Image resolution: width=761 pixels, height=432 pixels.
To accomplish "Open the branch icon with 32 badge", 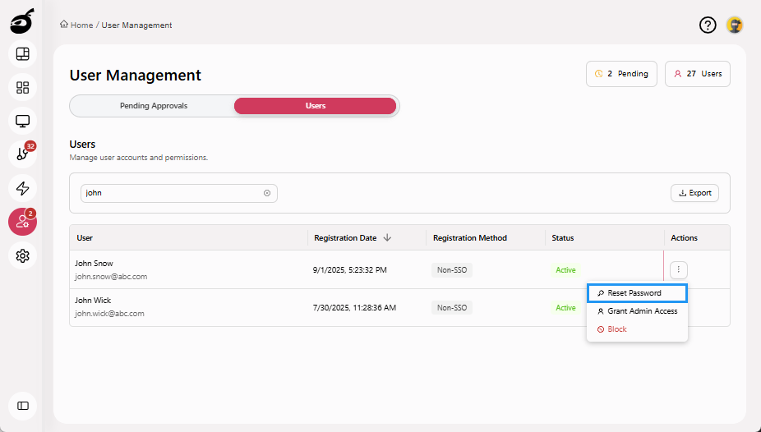I will point(23,154).
